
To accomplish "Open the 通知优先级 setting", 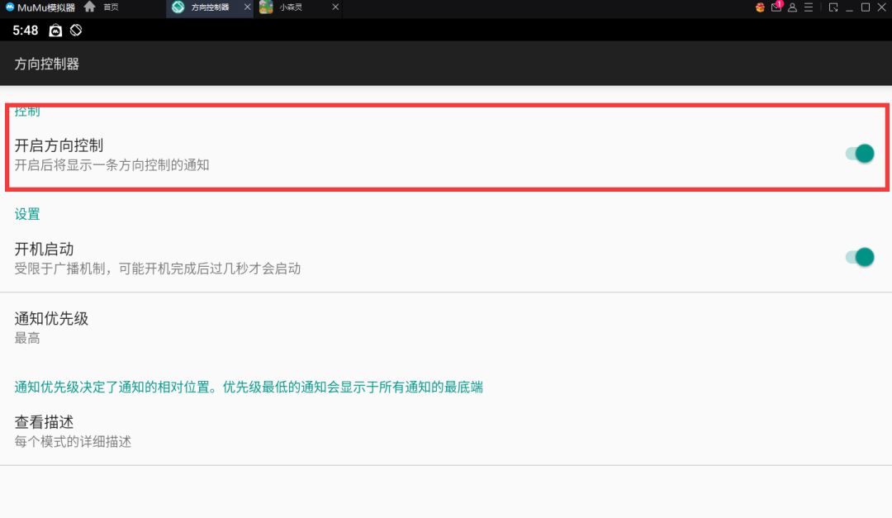I will pos(446,327).
